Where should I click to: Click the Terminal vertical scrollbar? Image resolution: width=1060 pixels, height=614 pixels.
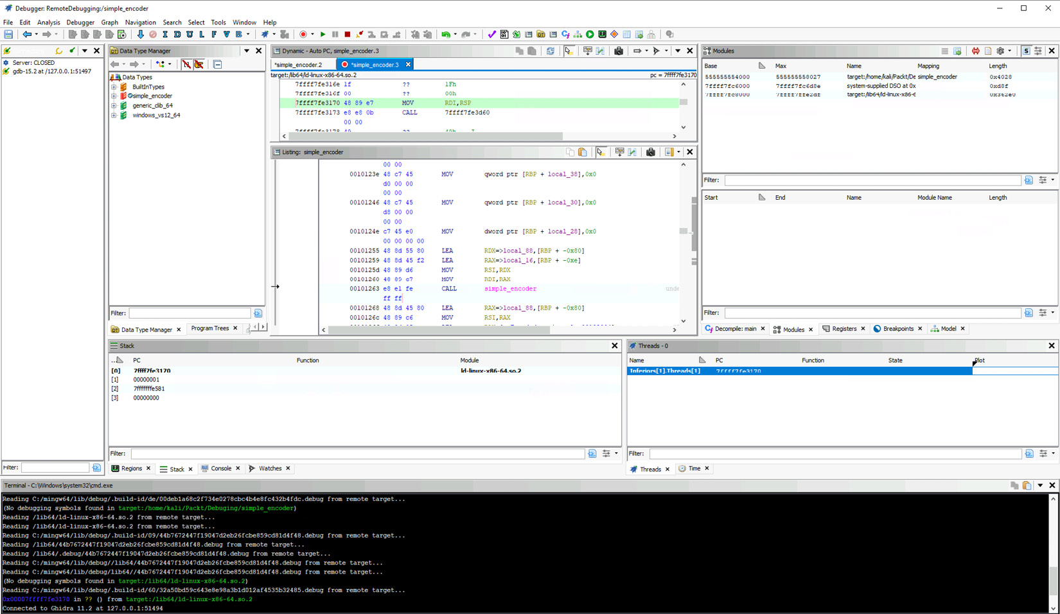[1052, 553]
